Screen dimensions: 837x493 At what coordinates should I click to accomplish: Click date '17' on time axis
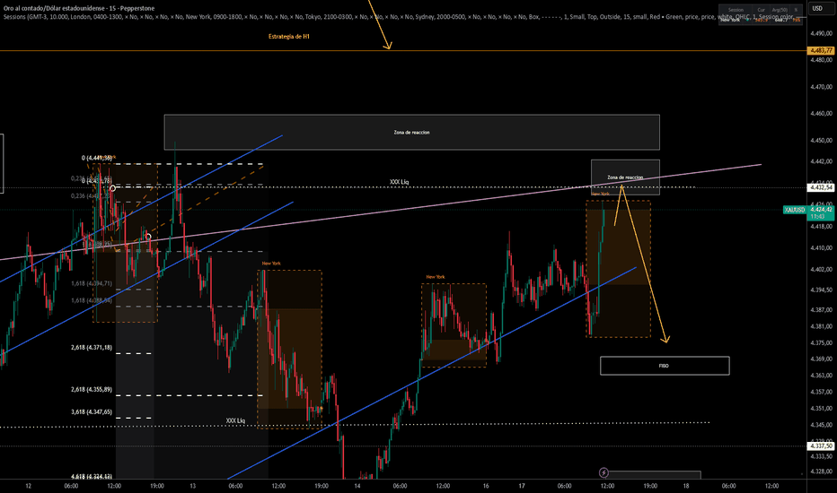coord(522,486)
